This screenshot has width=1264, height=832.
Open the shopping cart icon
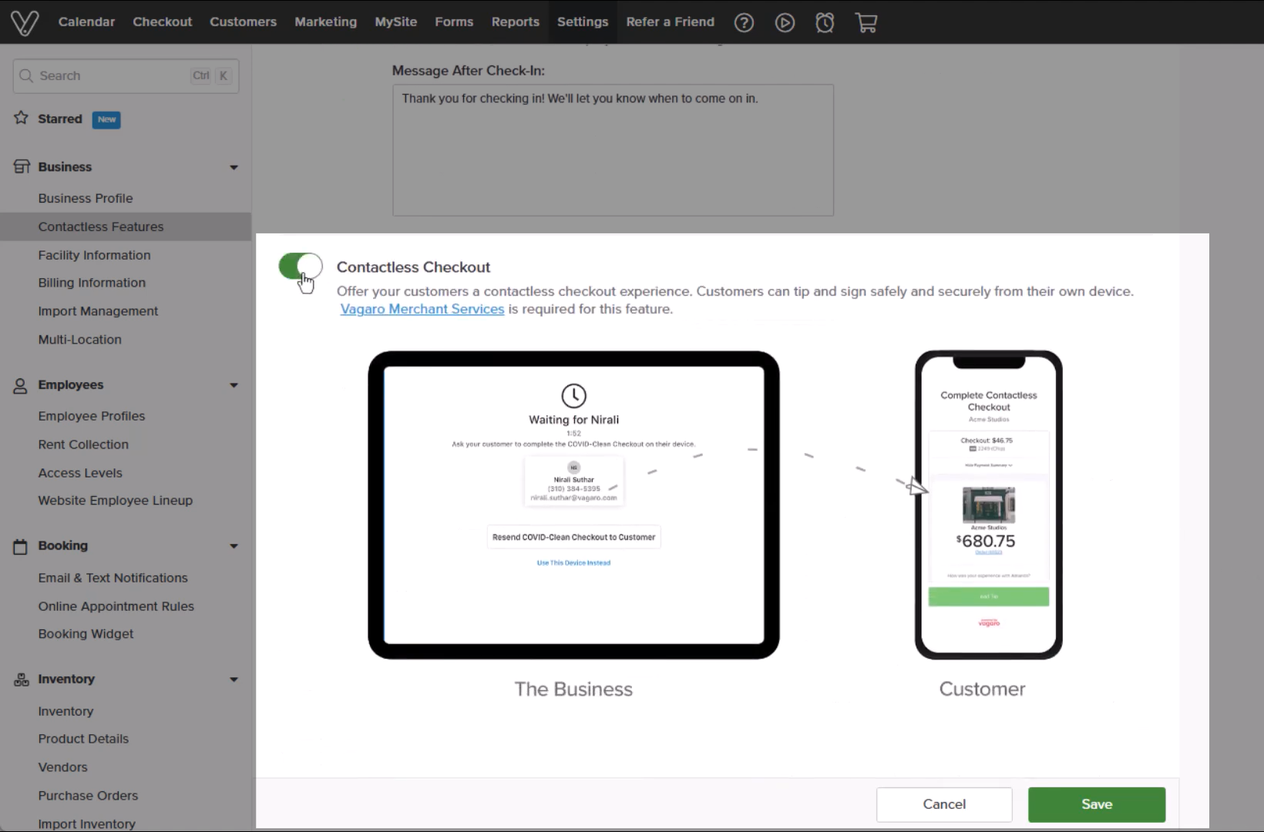[866, 22]
